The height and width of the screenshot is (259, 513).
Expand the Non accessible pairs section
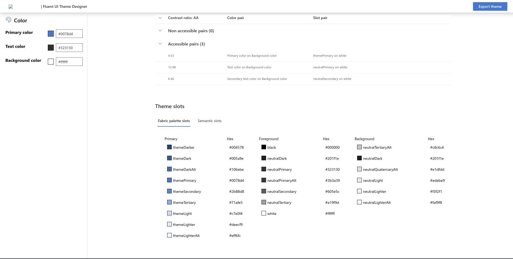tap(160, 30)
